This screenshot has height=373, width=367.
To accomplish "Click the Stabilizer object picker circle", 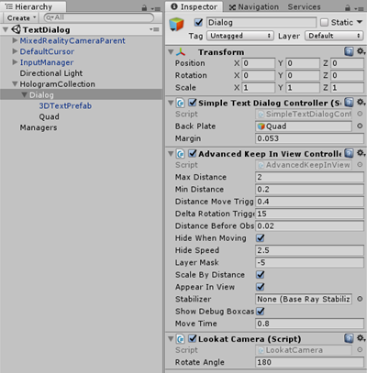I will [x=360, y=299].
